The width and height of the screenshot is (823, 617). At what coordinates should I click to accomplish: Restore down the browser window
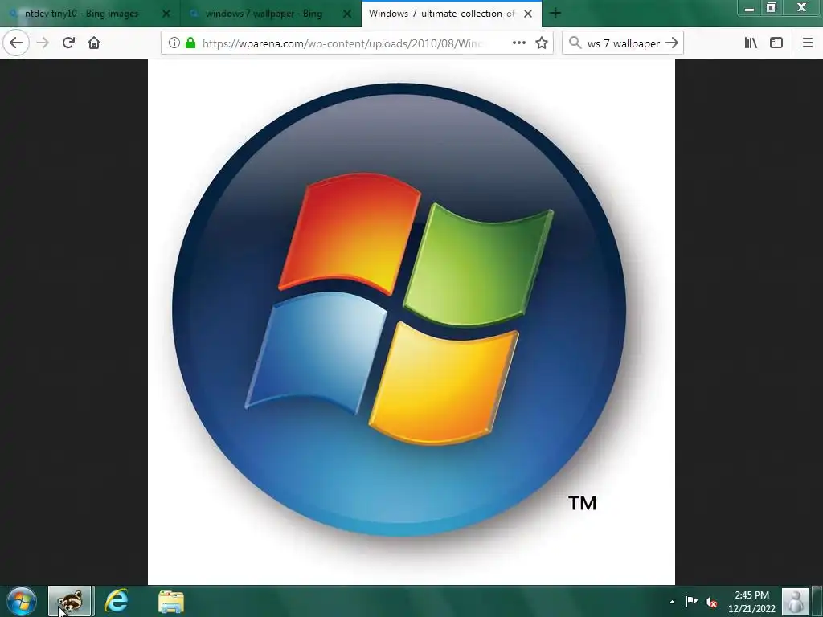tap(771, 8)
